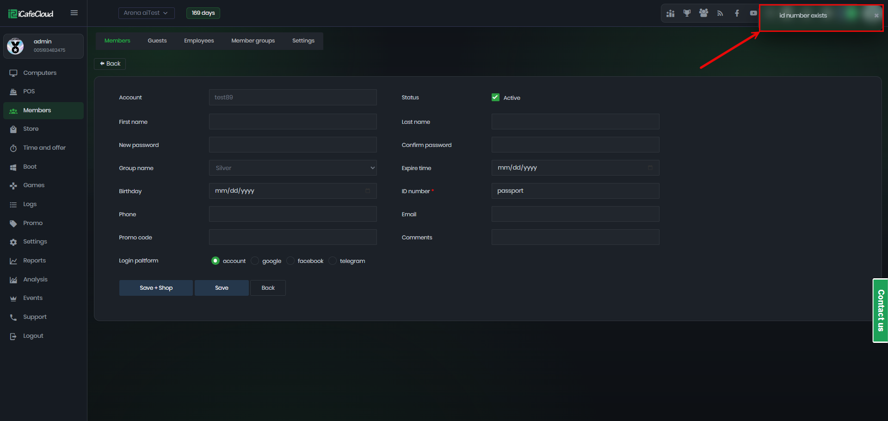This screenshot has height=421, width=888.
Task: Click the Facebook icon in top bar
Action: pyautogui.click(x=737, y=13)
